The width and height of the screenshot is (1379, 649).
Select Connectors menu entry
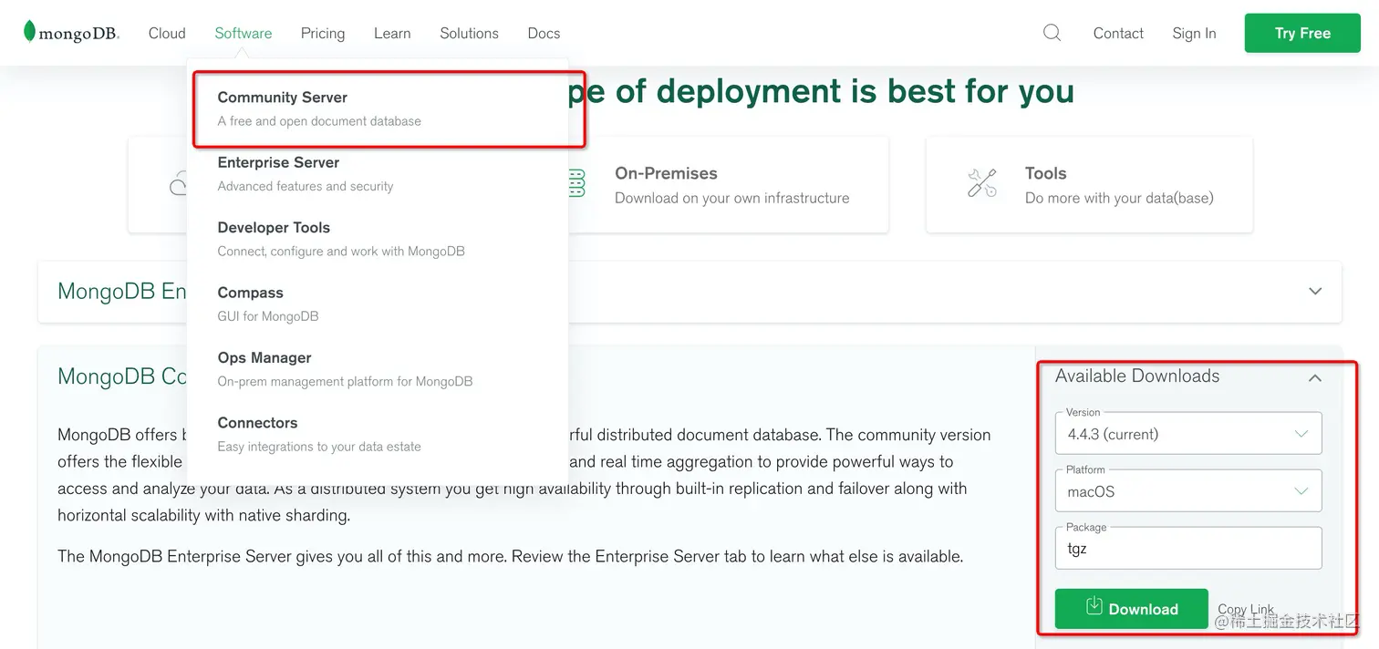pos(378,434)
